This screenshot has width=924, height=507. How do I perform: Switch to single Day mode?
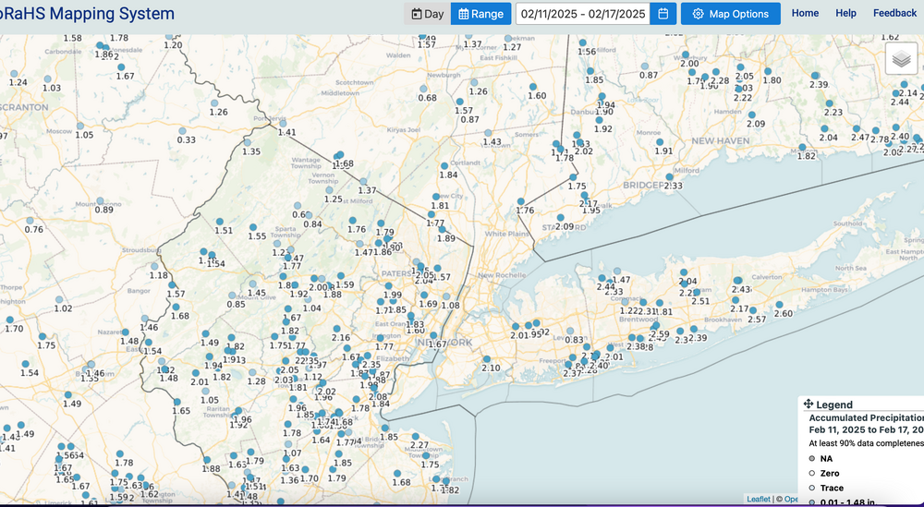point(427,14)
